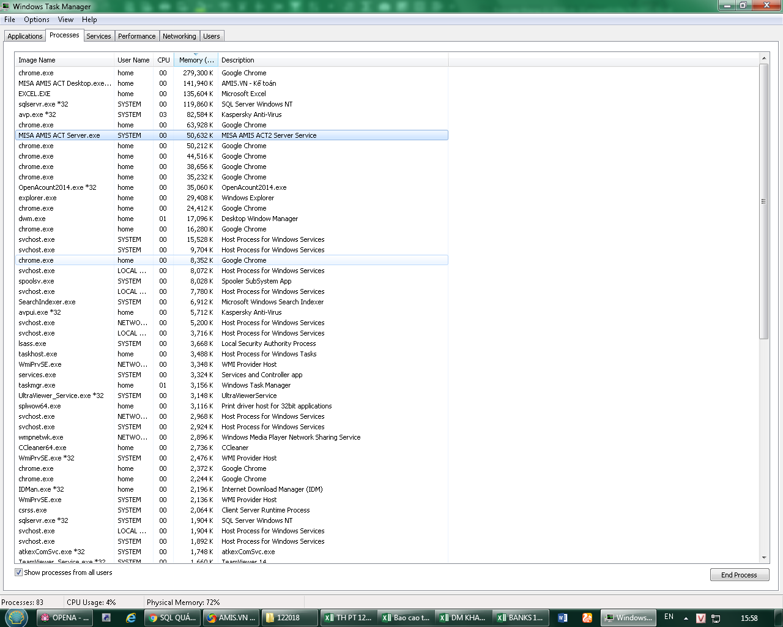Screen dimensions: 783x627
Task: Select the csrss.exe process
Action: (x=232, y=510)
